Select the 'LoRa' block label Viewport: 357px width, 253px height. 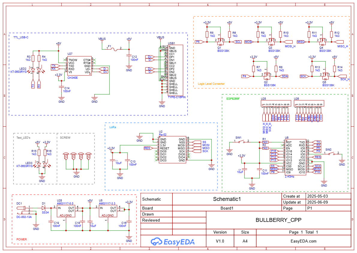(113, 127)
